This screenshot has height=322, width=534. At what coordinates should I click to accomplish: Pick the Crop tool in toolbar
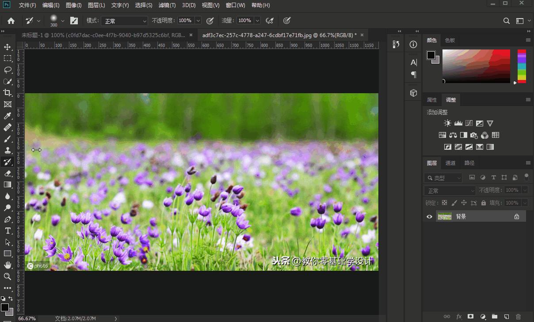[x=8, y=93]
